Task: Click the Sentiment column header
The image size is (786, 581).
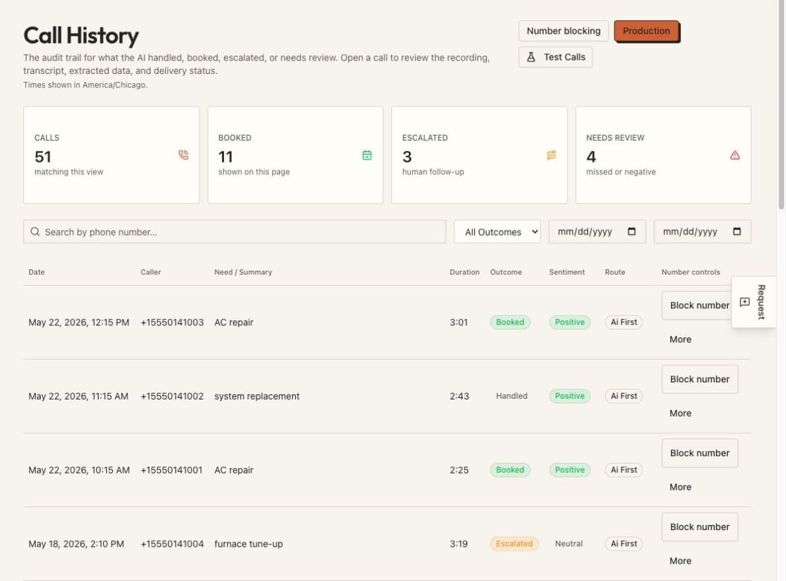Action: pyautogui.click(x=567, y=272)
